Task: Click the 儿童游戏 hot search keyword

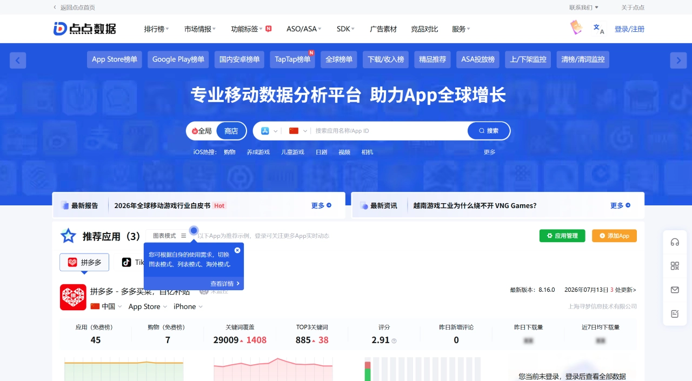Action: [292, 152]
